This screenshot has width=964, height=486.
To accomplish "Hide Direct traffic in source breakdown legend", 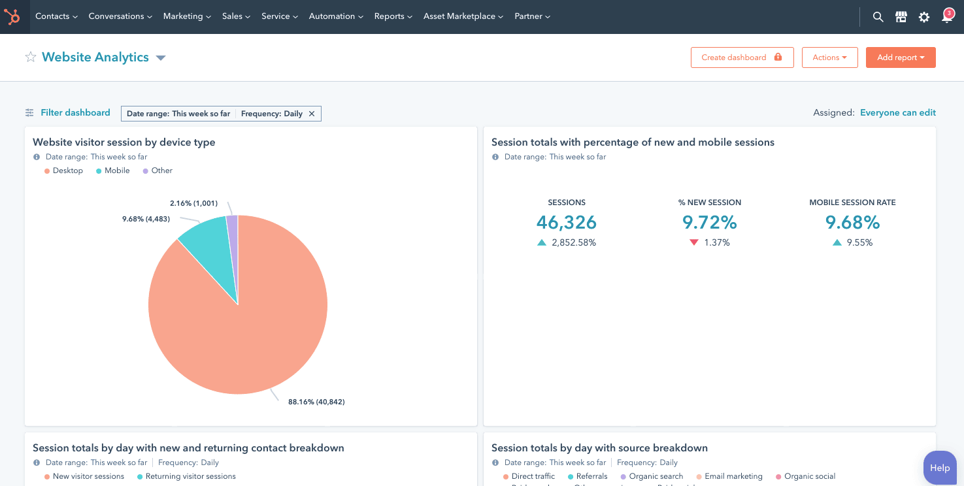I will click(529, 476).
